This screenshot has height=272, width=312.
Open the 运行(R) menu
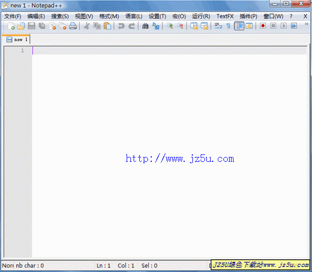[201, 16]
